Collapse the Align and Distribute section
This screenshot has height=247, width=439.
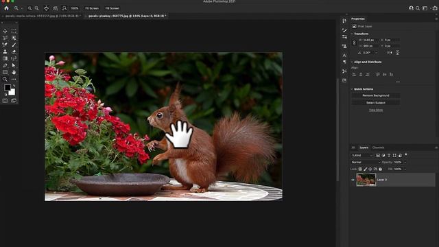(x=352, y=62)
